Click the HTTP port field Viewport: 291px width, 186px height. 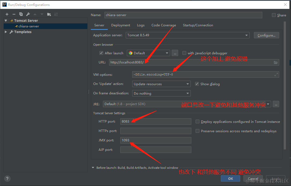[156, 121]
